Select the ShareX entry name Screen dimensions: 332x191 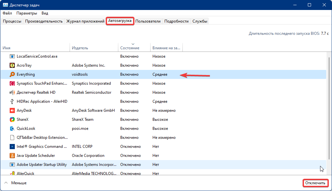pos(23,119)
